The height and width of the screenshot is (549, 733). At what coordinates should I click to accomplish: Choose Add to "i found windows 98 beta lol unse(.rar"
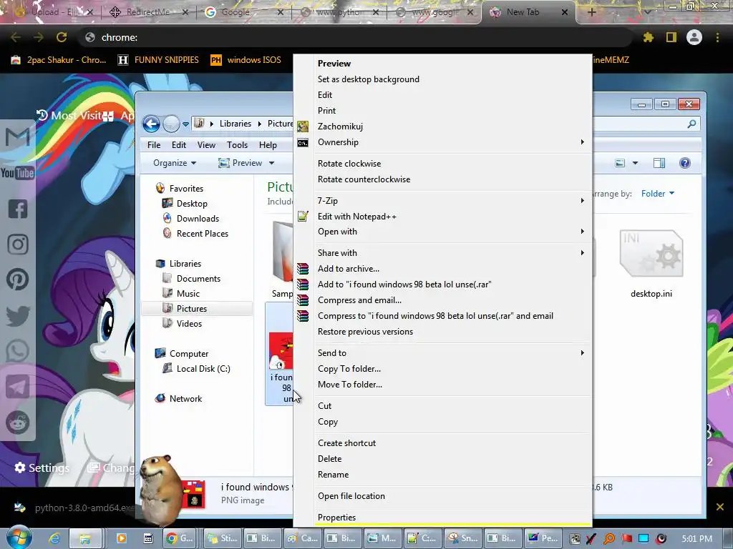404,285
